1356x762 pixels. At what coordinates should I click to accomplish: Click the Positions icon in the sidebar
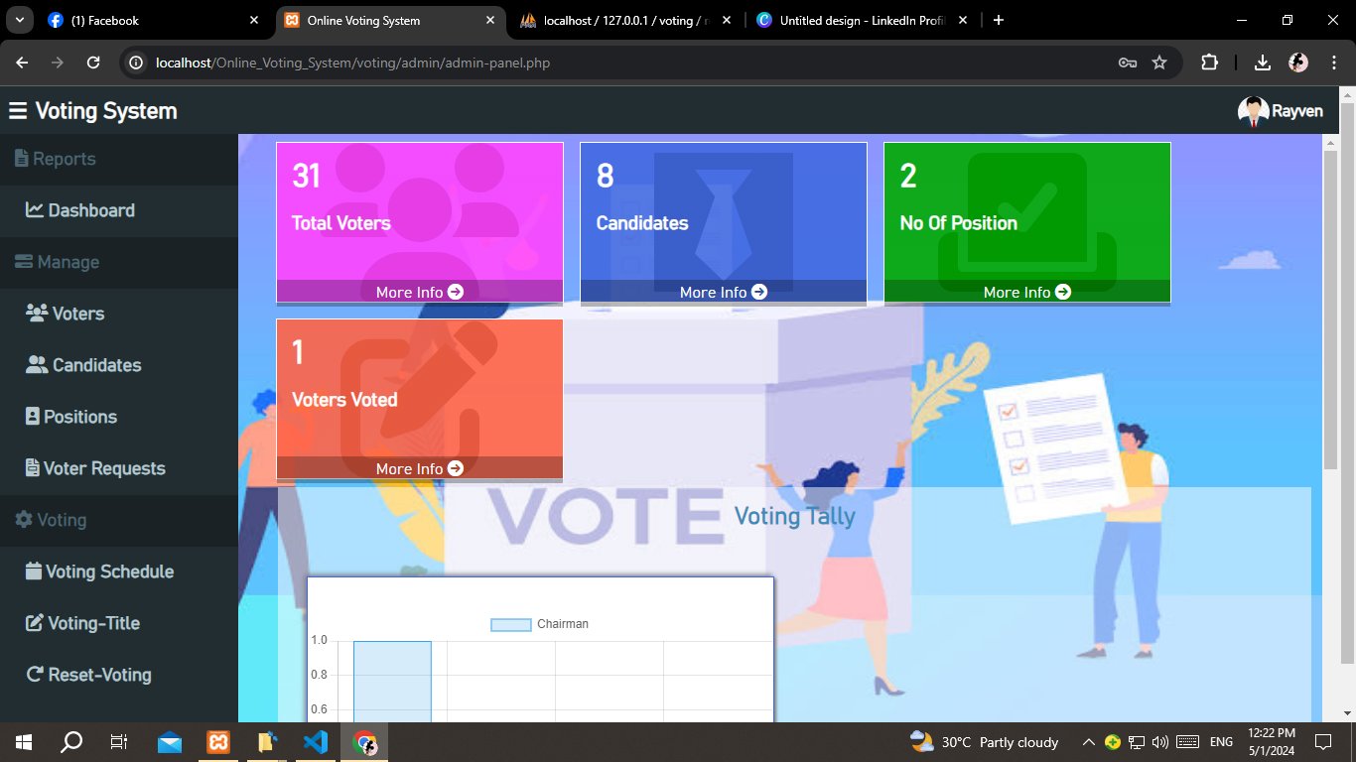37,417
